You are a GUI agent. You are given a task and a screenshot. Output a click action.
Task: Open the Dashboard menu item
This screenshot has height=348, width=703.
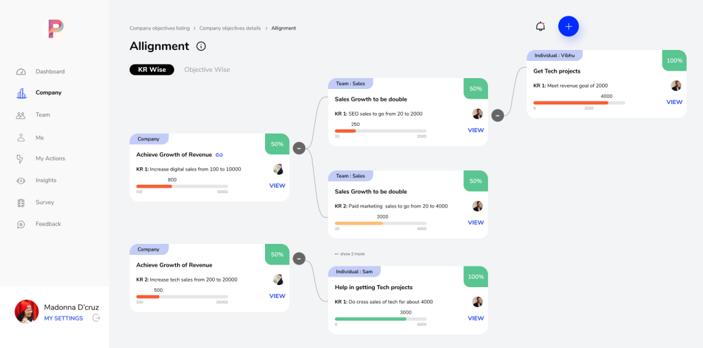coord(49,71)
